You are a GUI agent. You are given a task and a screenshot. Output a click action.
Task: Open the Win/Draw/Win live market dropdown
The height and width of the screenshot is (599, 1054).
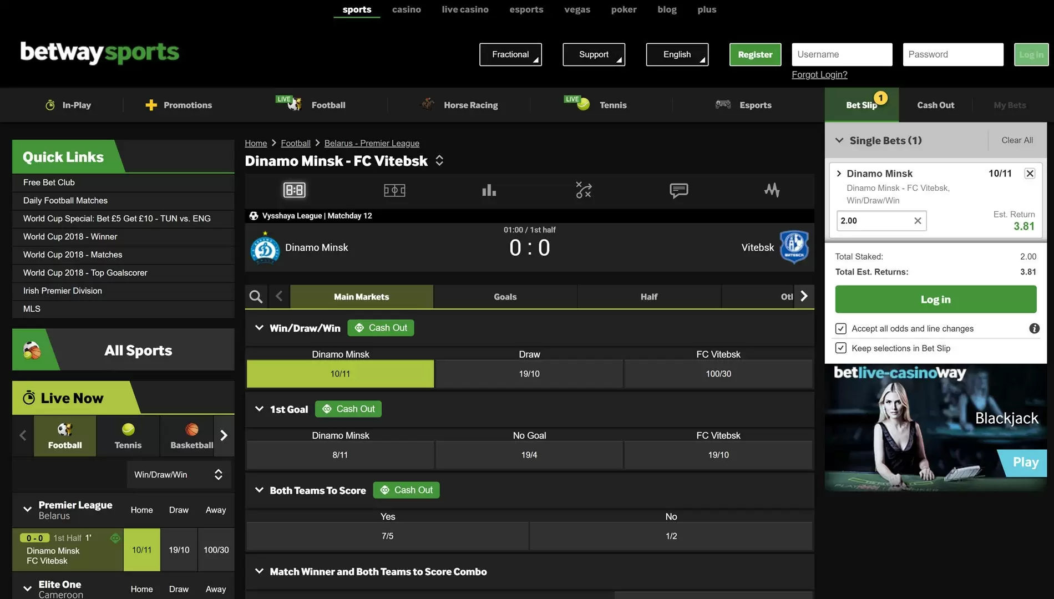179,475
